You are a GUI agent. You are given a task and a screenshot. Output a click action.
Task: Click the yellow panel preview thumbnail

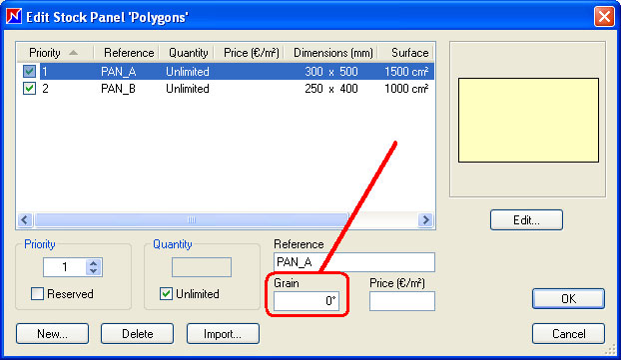[x=528, y=121]
